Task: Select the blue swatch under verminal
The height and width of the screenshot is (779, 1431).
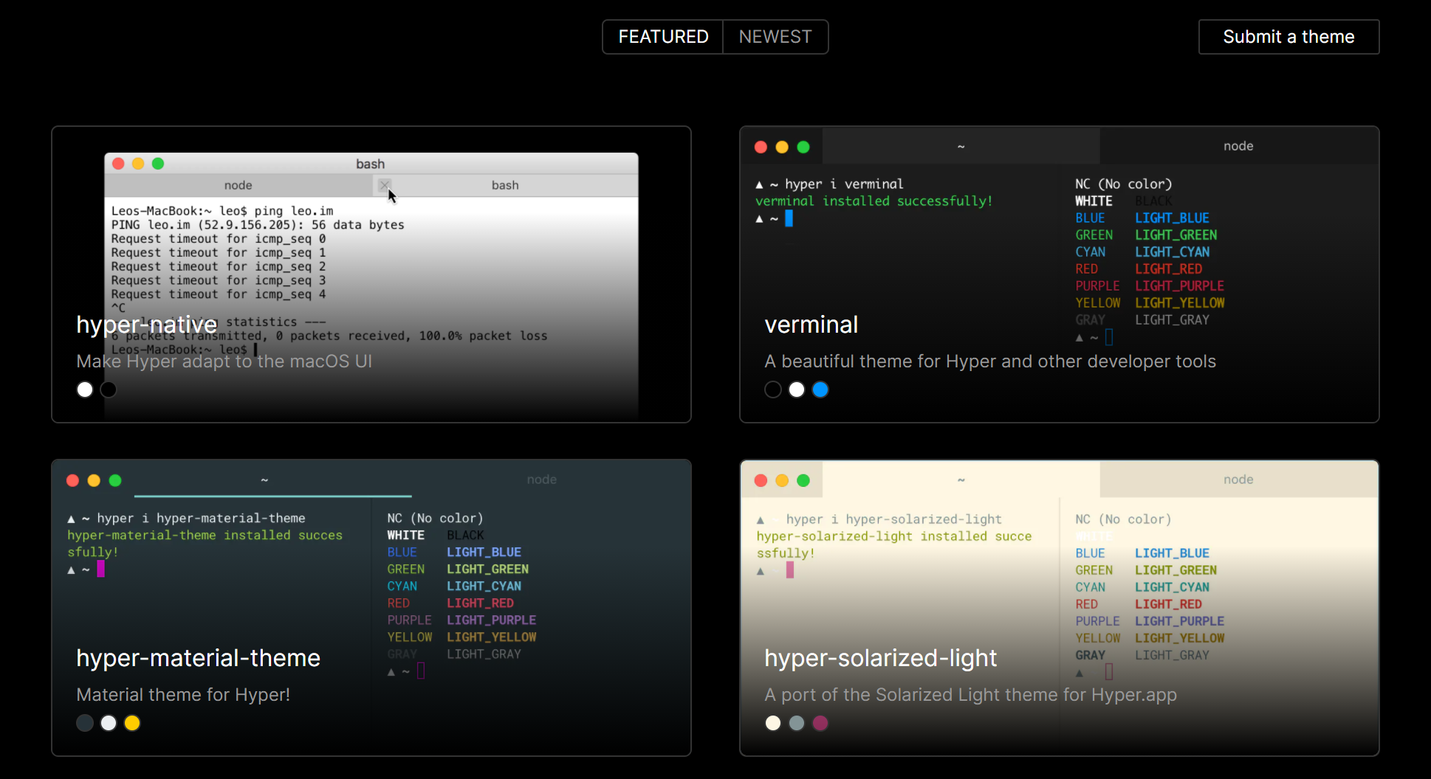Action: (820, 389)
